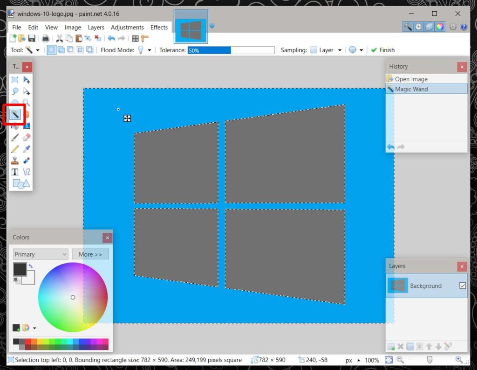The width and height of the screenshot is (477, 370).
Task: Select the Replace selection mode button
Action: pos(51,50)
